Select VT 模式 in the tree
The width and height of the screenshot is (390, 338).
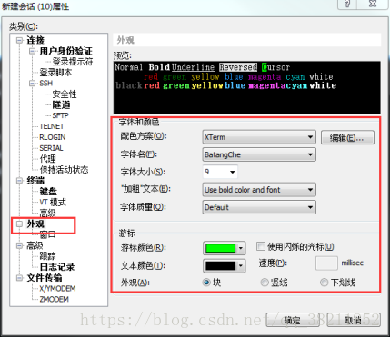click(53, 202)
